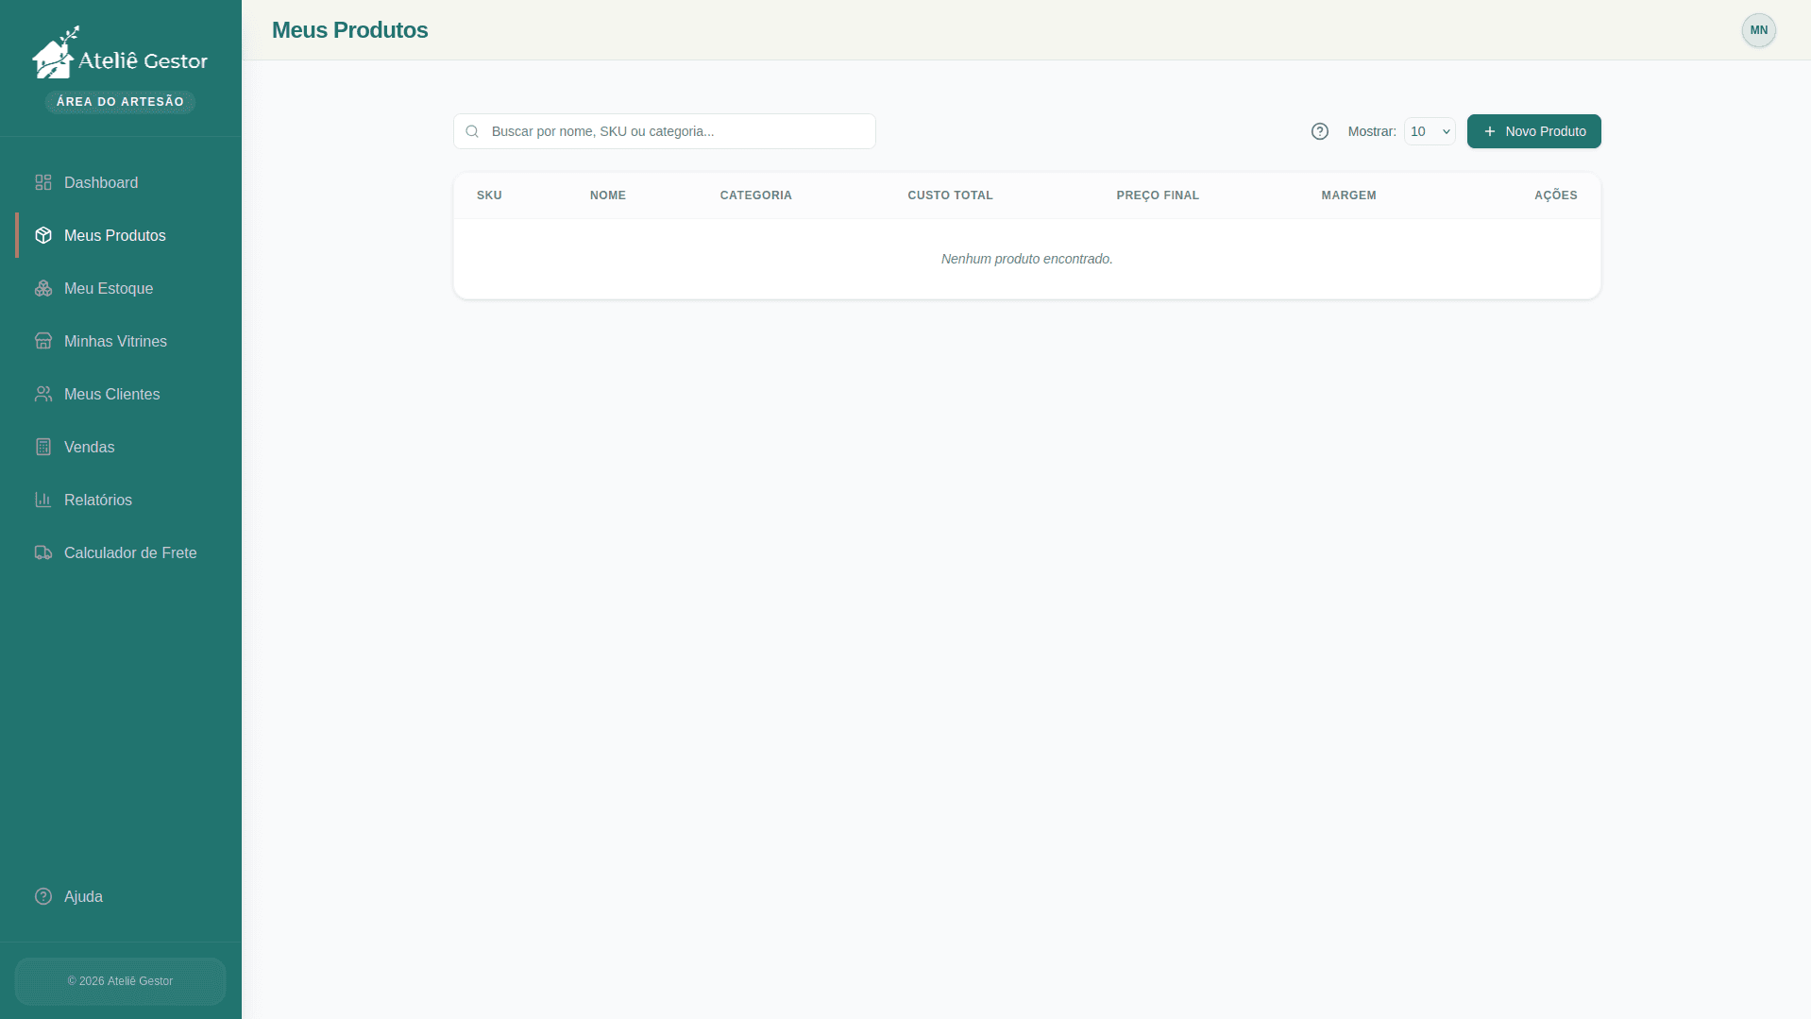Click the Meus Clientes people icon
This screenshot has height=1019, width=1811.
43,394
